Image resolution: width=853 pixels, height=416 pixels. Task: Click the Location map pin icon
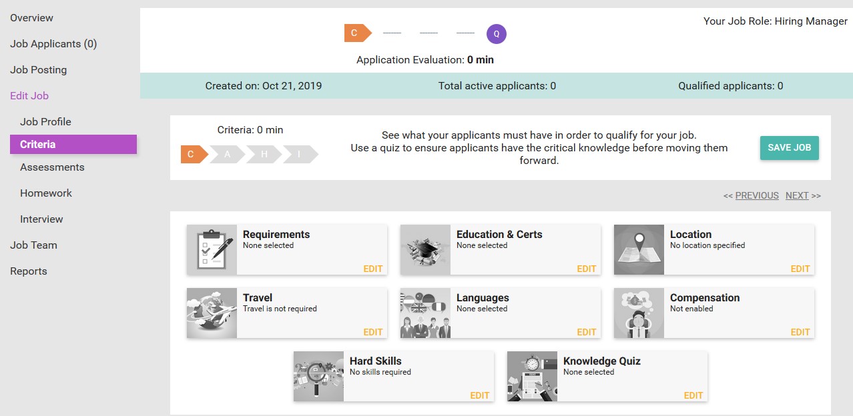(639, 249)
